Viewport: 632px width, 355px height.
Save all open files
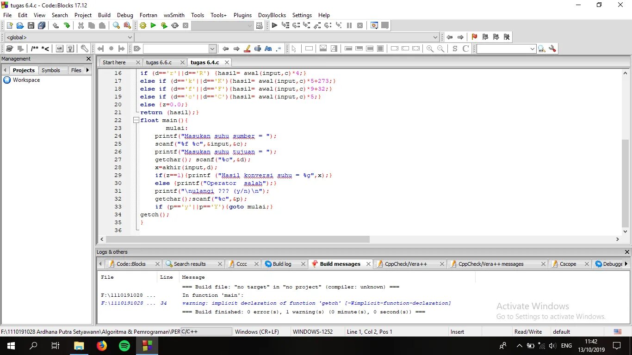tap(42, 25)
